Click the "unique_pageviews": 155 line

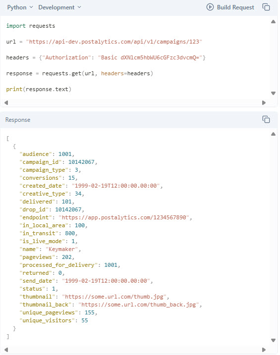pyautogui.click(x=58, y=312)
